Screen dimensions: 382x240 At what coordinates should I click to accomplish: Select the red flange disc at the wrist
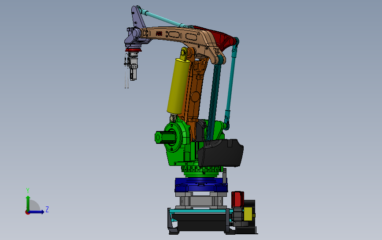tap(133, 50)
